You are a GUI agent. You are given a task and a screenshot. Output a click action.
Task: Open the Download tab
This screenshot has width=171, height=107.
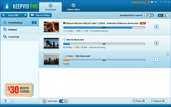coord(50,7)
